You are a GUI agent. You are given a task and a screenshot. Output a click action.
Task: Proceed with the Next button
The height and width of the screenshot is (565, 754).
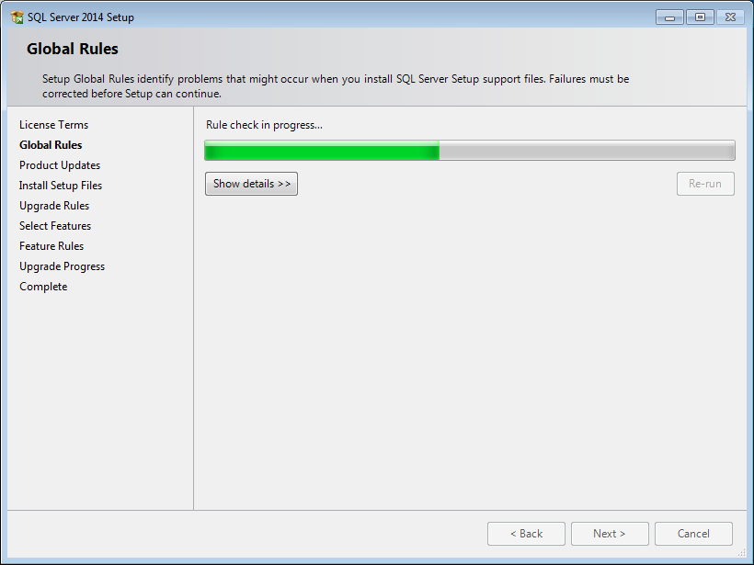(x=610, y=534)
